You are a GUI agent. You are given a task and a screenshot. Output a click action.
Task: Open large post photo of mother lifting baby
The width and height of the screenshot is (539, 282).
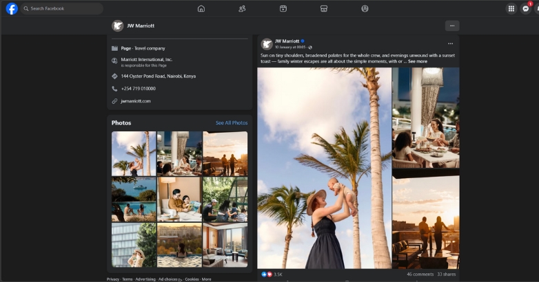point(324,168)
